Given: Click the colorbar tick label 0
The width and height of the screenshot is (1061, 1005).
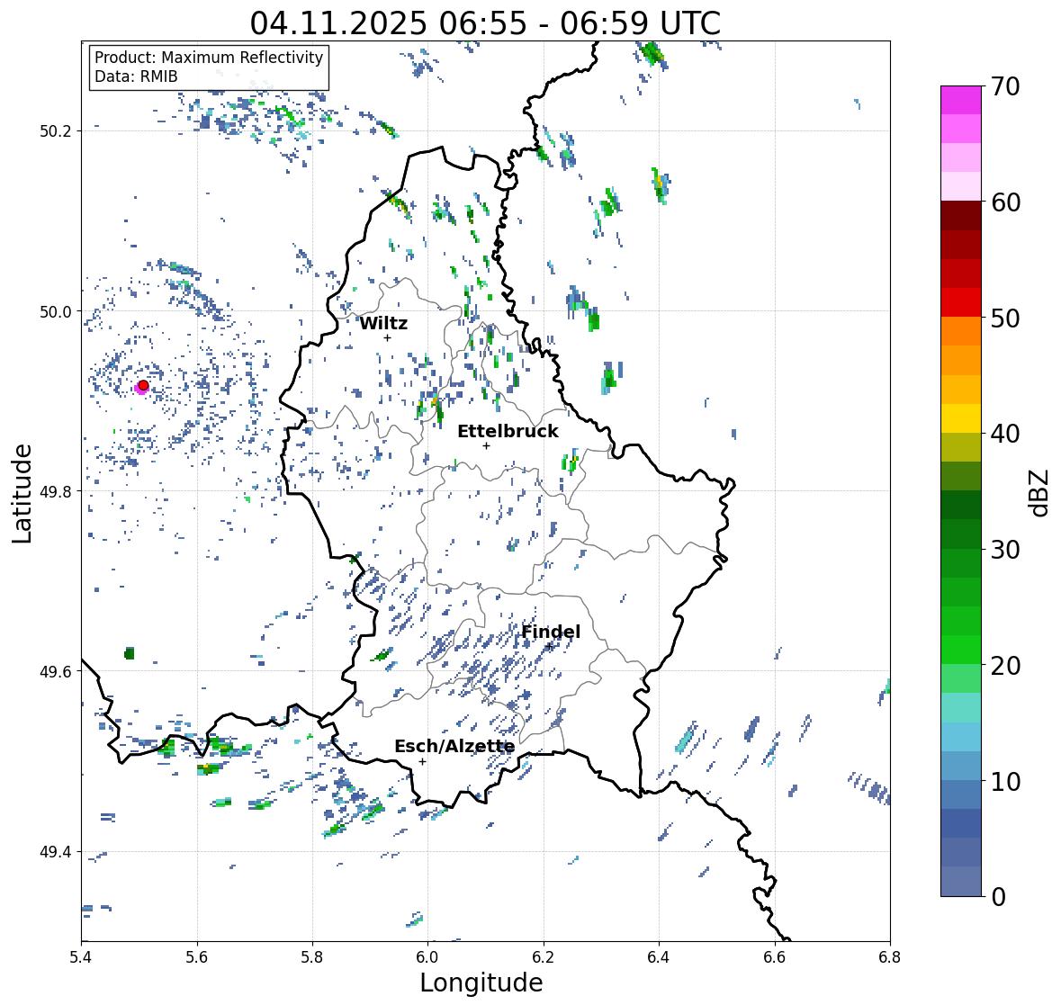Looking at the screenshot, I should [998, 897].
